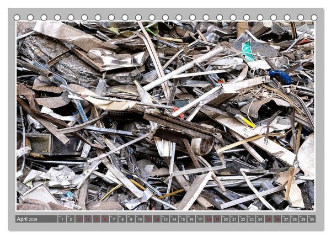331x238 pixels.
Task: Select day 2 in the calendar strip
Action: 71,219
